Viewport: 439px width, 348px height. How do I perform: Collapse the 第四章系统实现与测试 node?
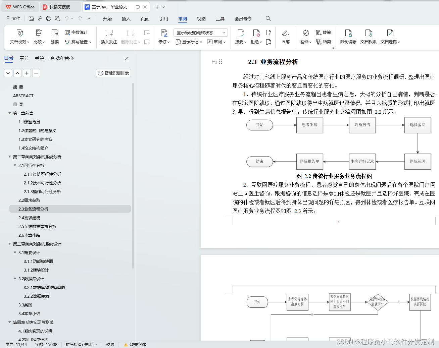click(10, 322)
